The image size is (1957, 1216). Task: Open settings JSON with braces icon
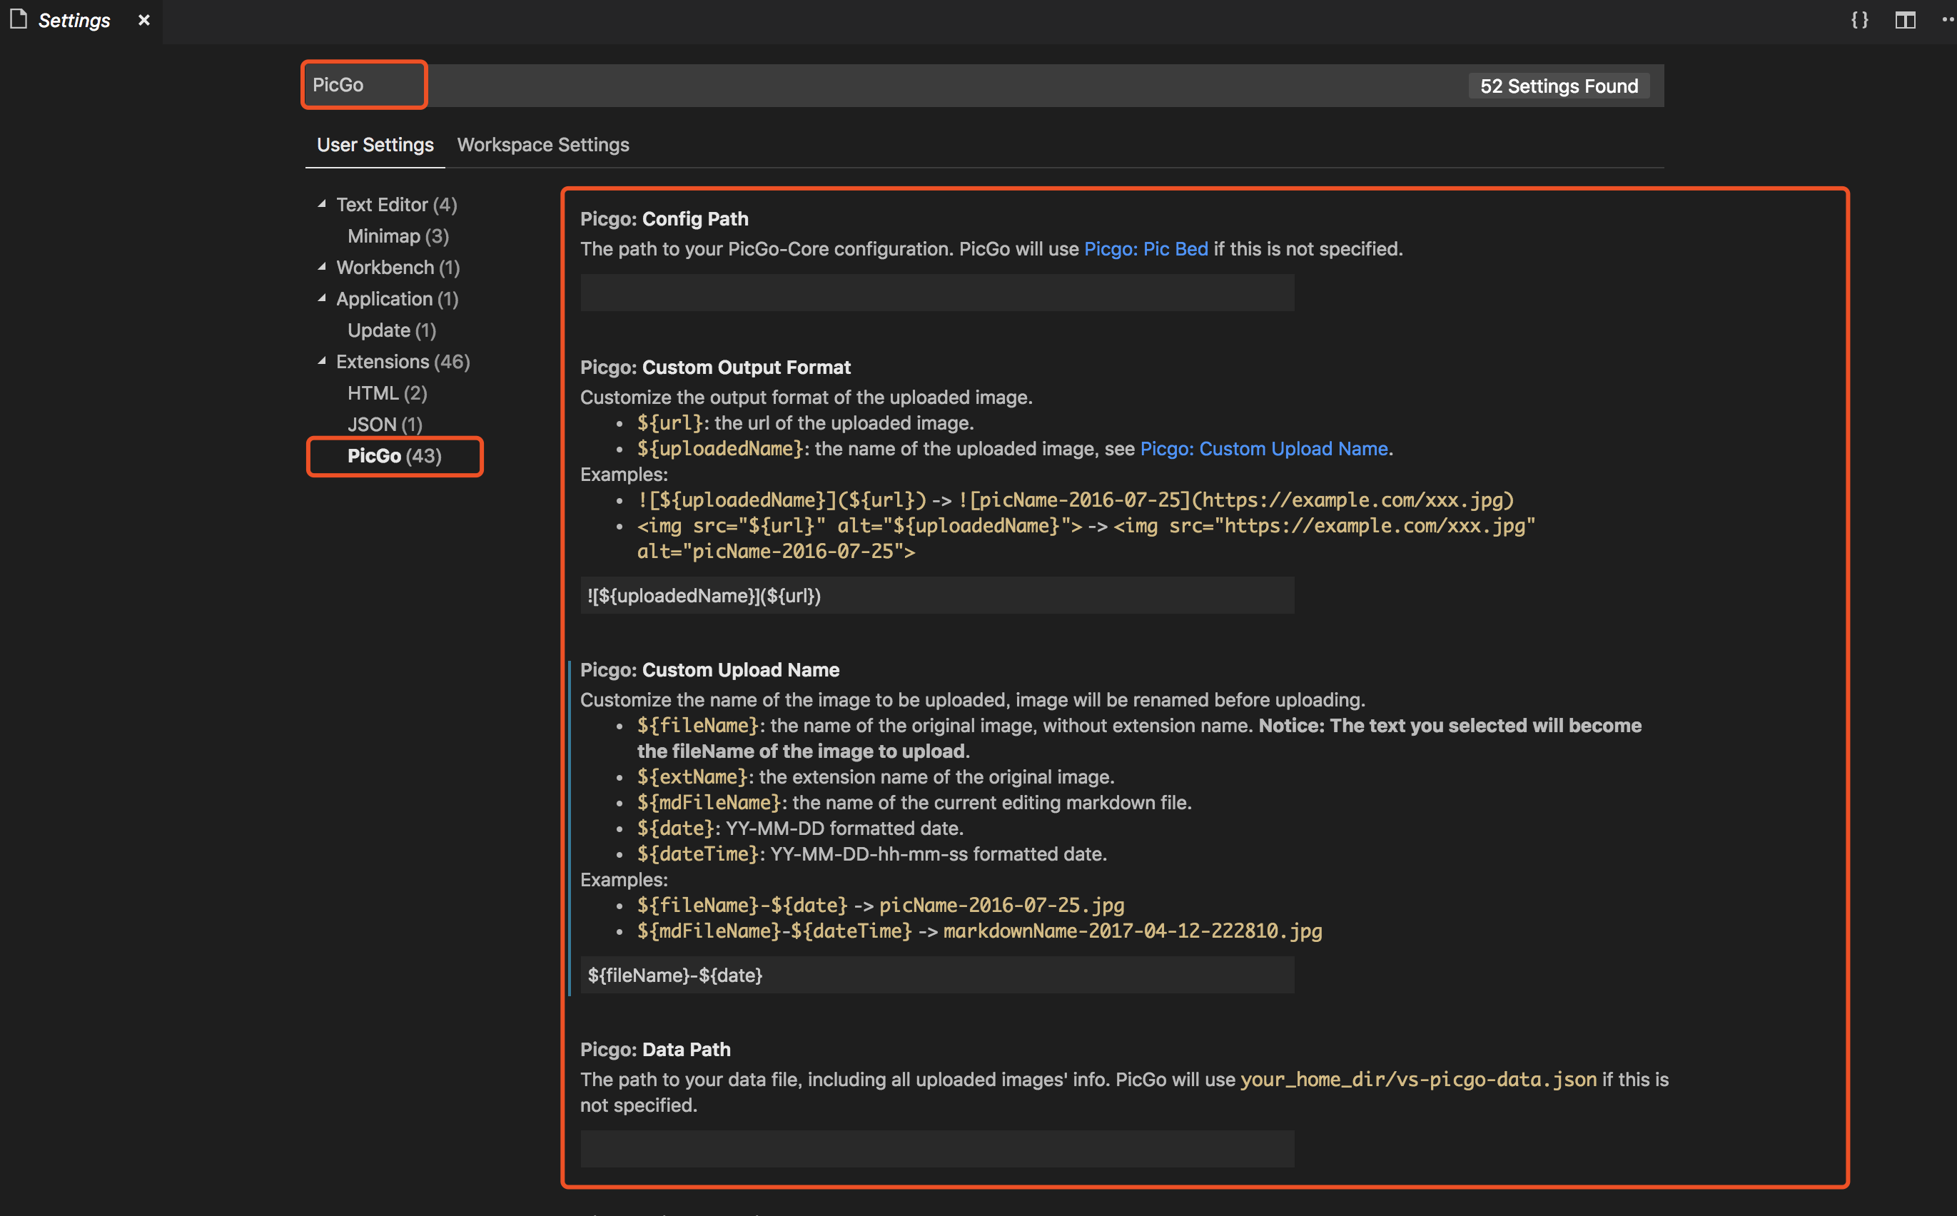tap(1859, 20)
